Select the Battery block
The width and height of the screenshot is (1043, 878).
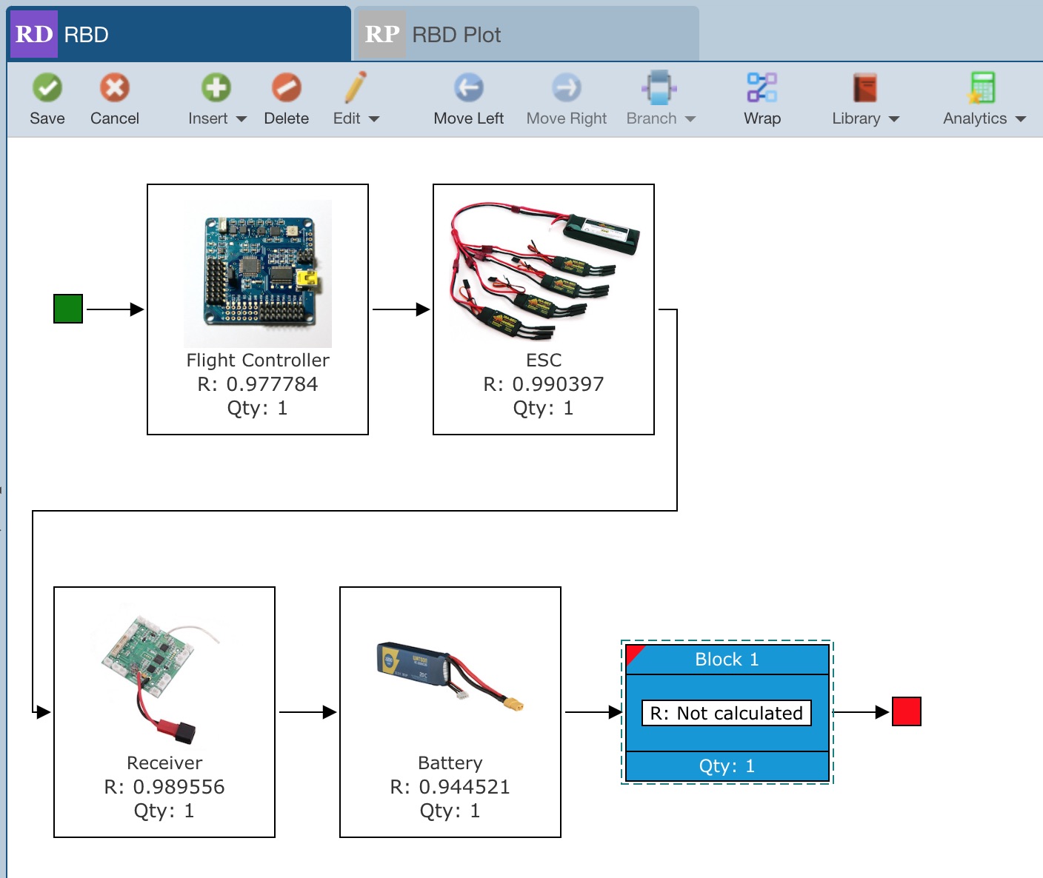(x=450, y=712)
